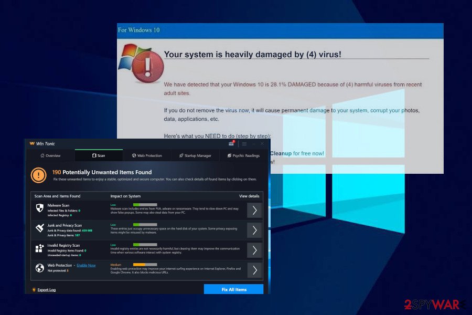Click the 'Impact on System' column header
The width and height of the screenshot is (472, 315).
click(x=125, y=196)
